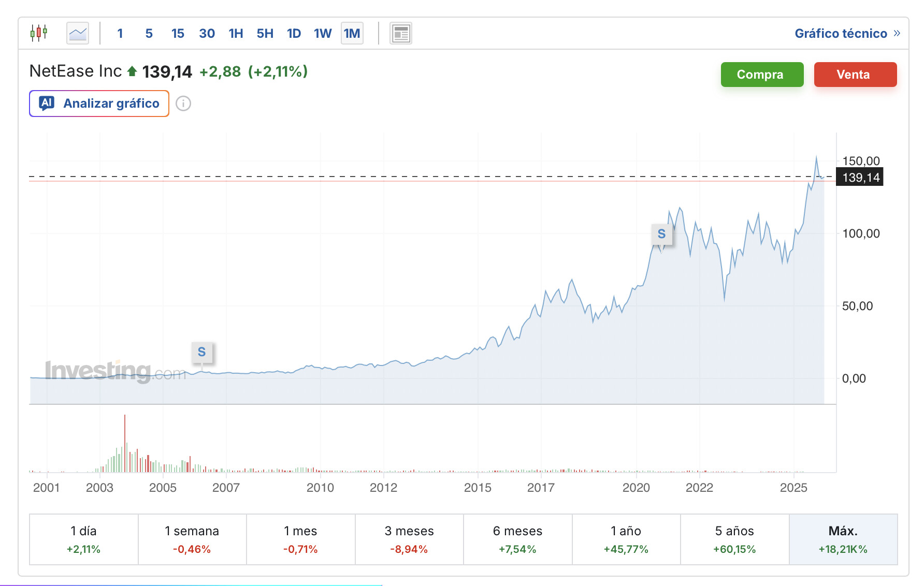The image size is (924, 586).
Task: Switch to the Máx. range tab
Action: coord(843,539)
